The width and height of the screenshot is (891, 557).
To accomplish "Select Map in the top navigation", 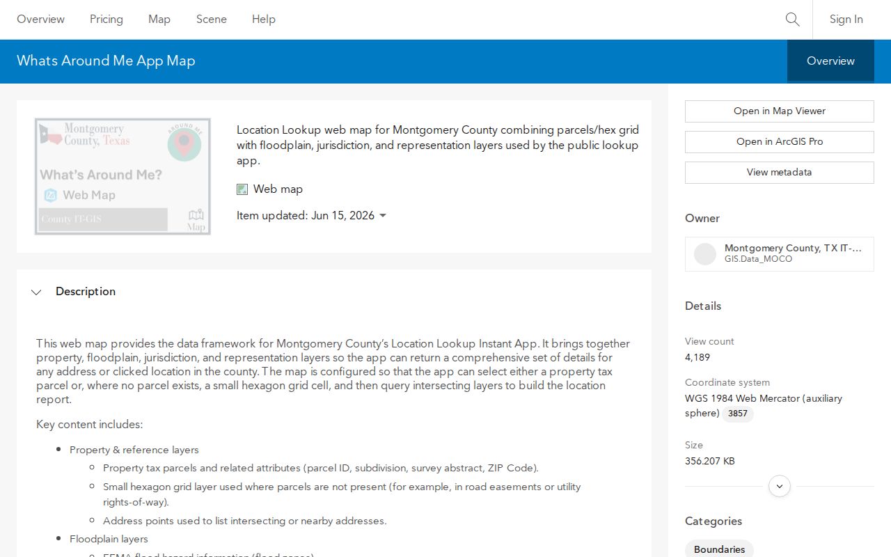I will click(159, 19).
